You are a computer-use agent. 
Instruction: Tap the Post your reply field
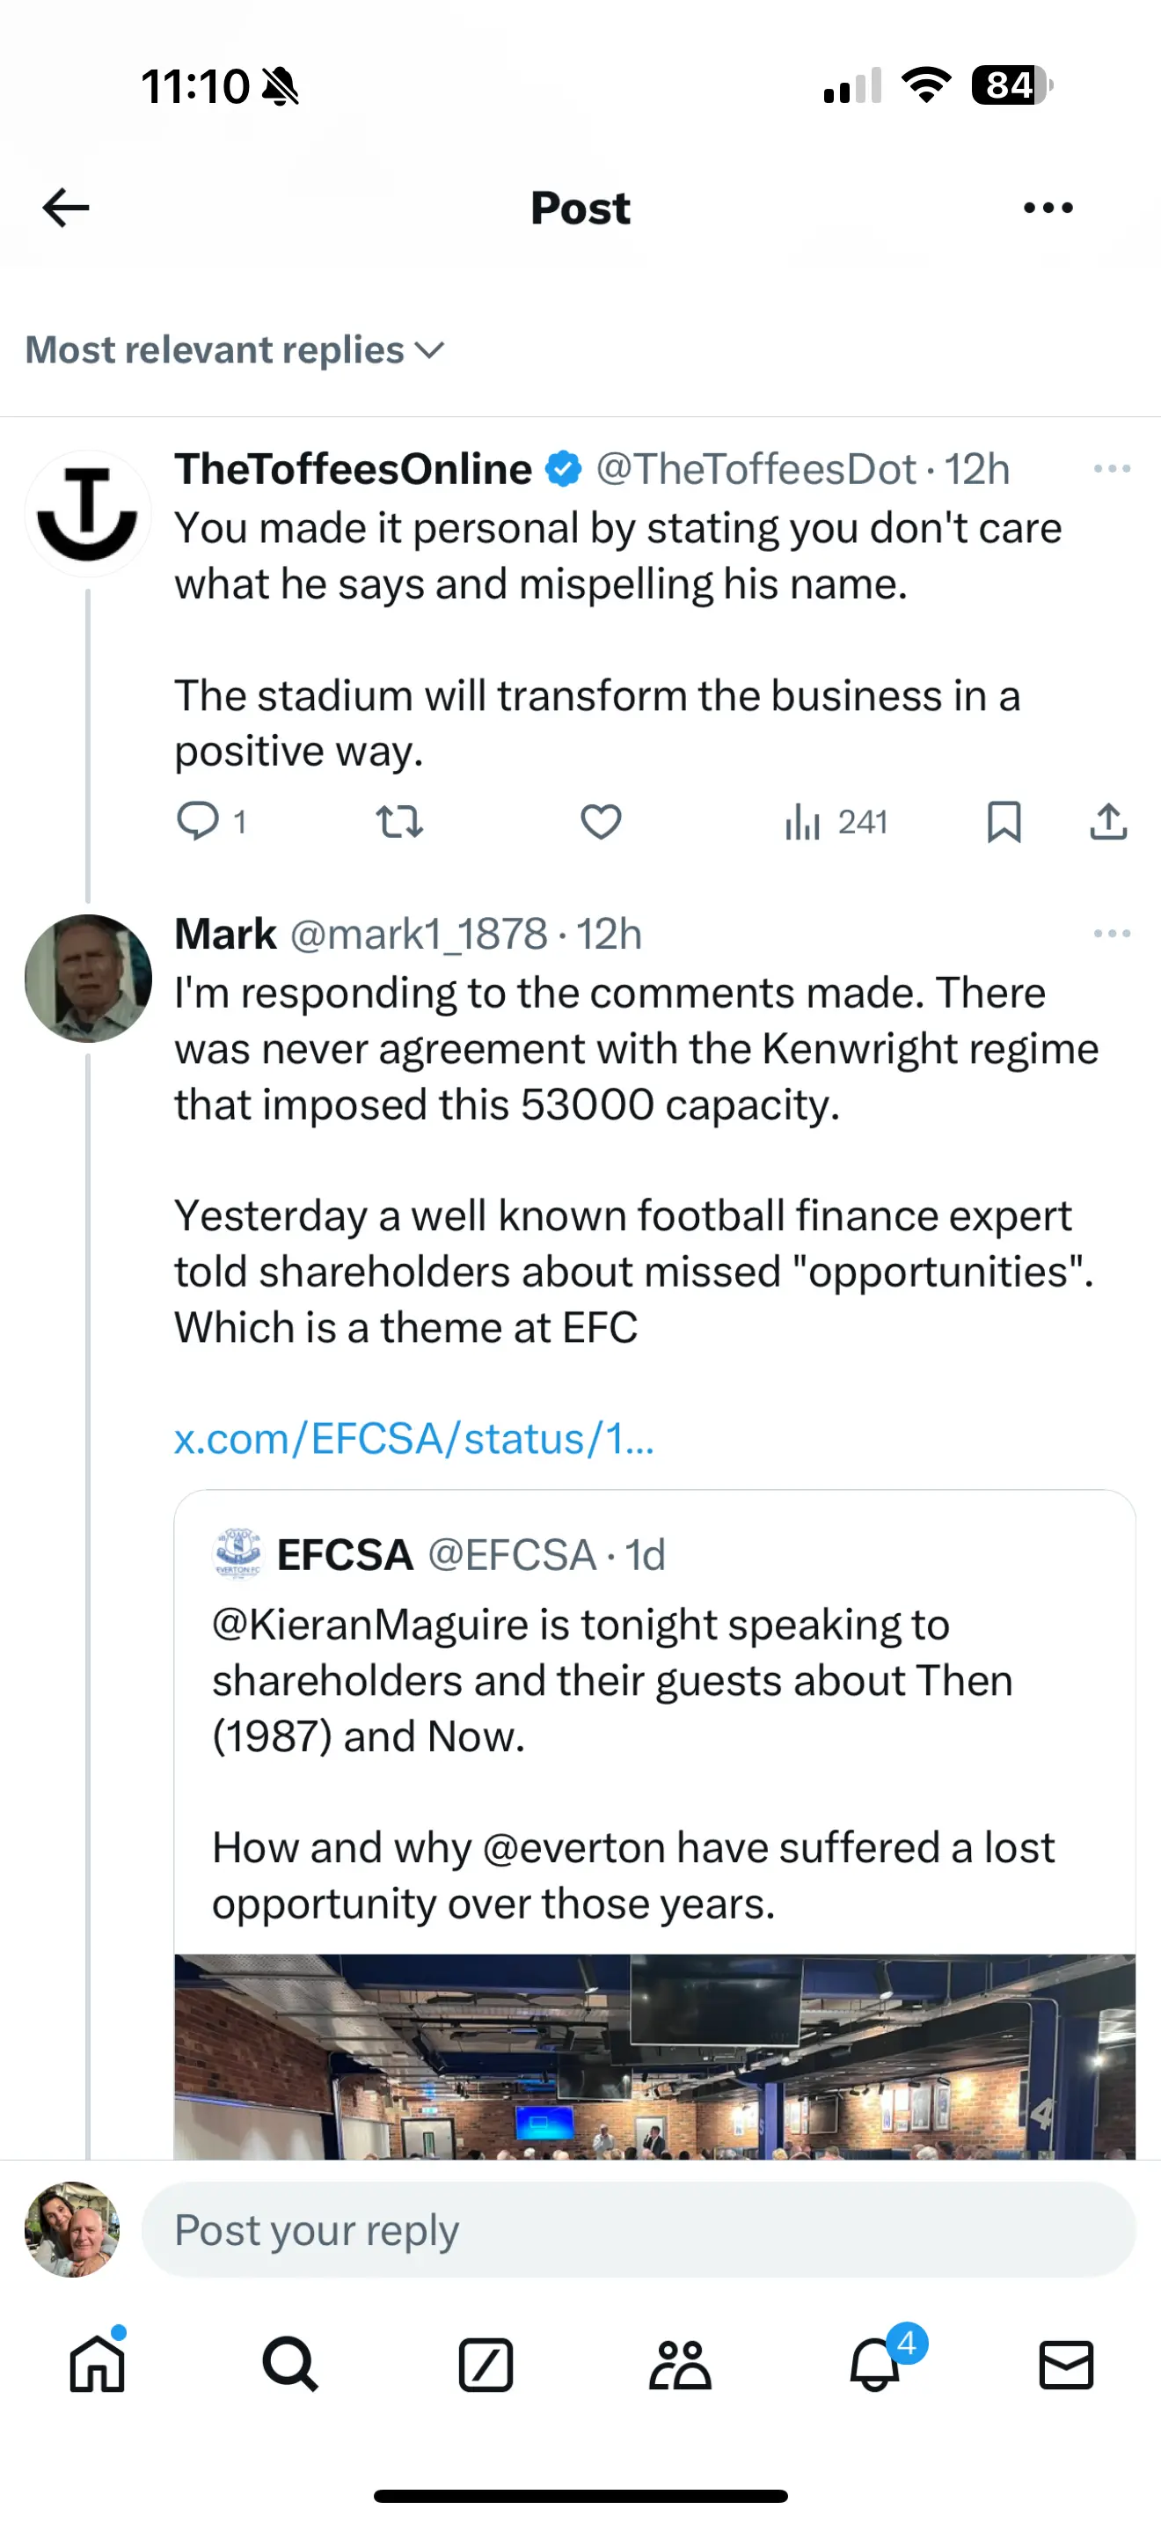point(639,2230)
